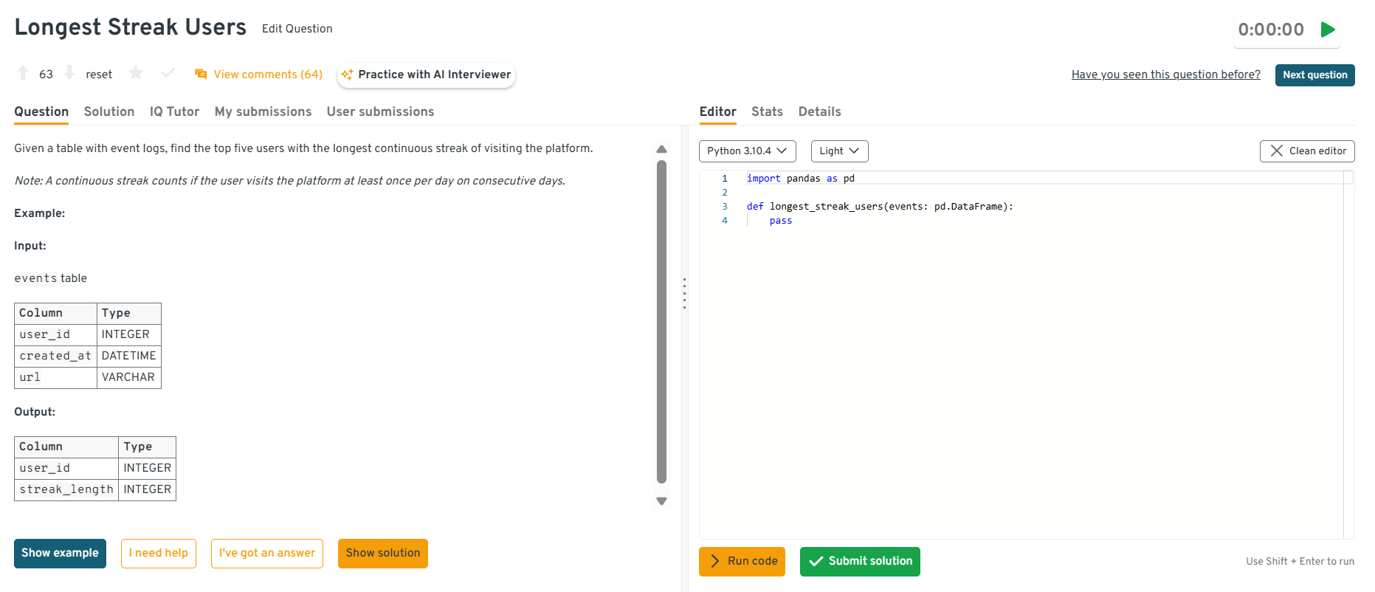Click sparkle icon on AI Interviewer button

coord(347,75)
